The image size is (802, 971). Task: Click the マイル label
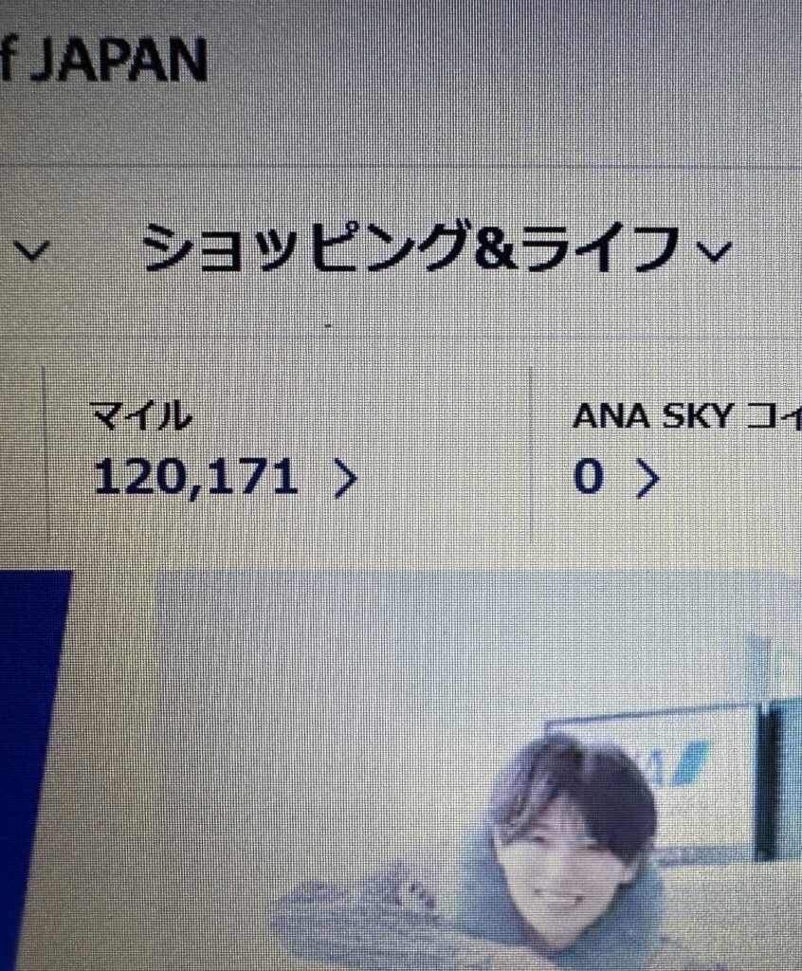[x=141, y=415]
